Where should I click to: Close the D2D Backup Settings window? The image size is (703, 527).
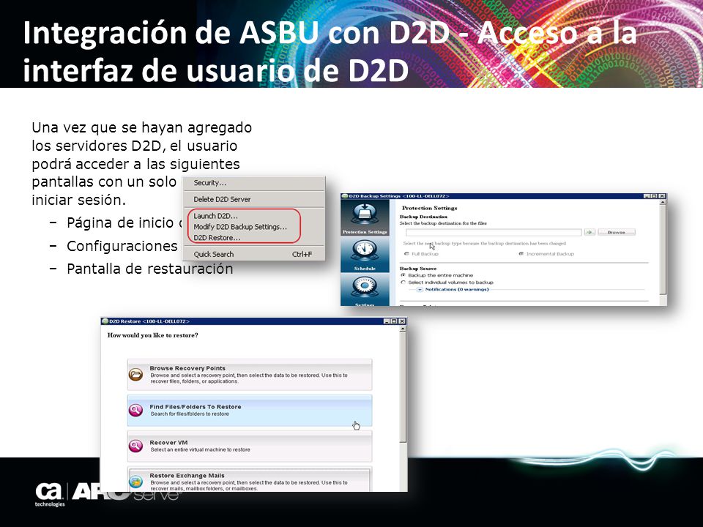pyautogui.click(x=662, y=196)
